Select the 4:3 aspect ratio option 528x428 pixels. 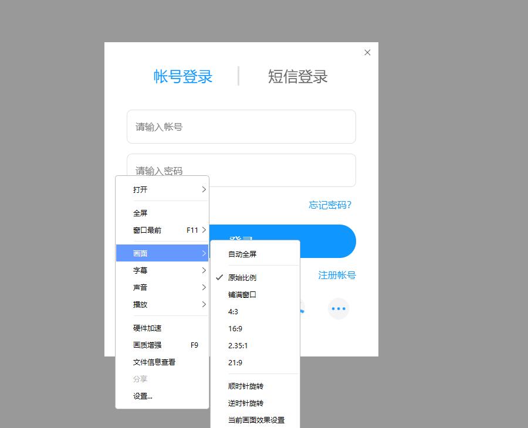point(233,312)
